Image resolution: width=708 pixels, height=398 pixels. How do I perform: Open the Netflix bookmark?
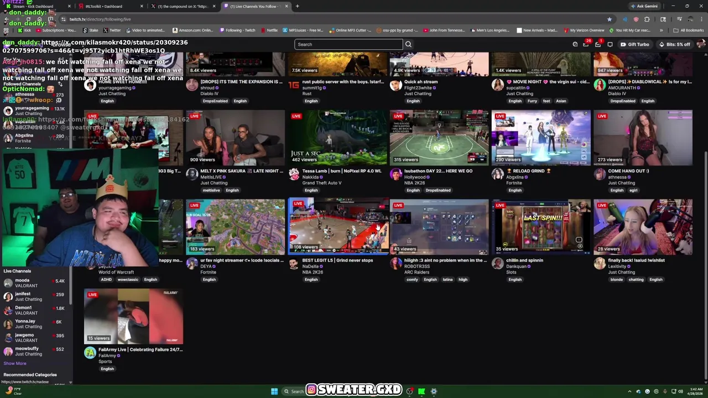[x=269, y=30]
